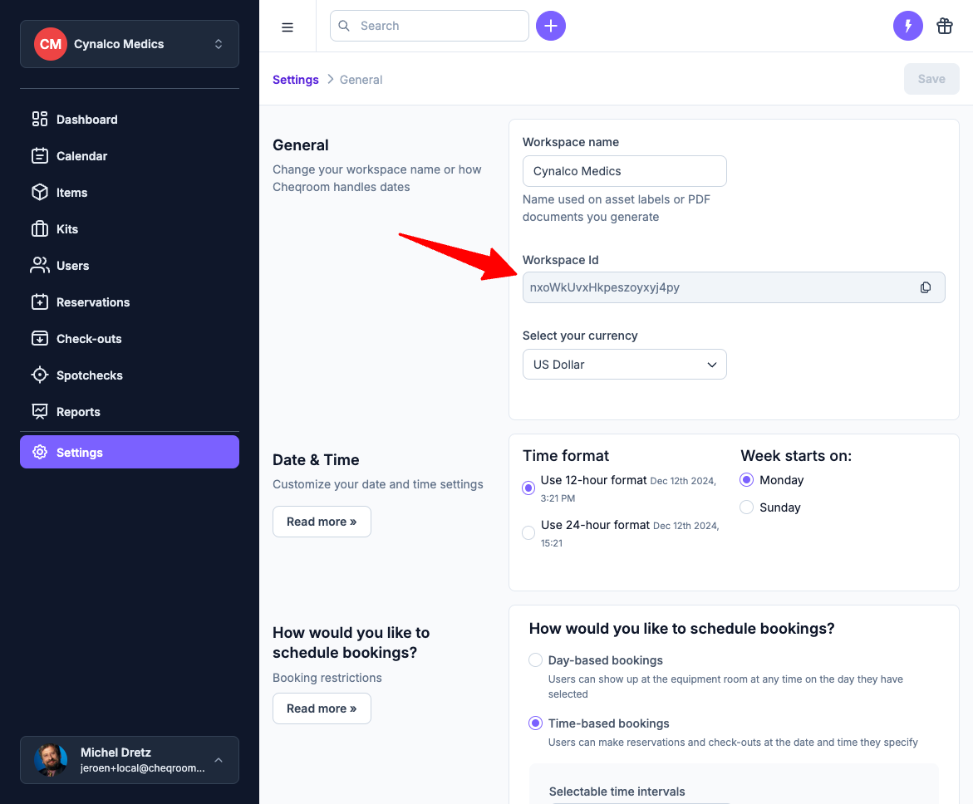Screen dimensions: 973x804
Task: Click the purple plus add button
Action: (x=550, y=26)
